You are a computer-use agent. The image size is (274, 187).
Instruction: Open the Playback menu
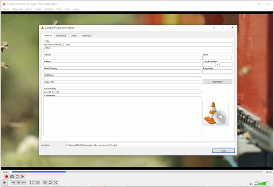point(17,9)
